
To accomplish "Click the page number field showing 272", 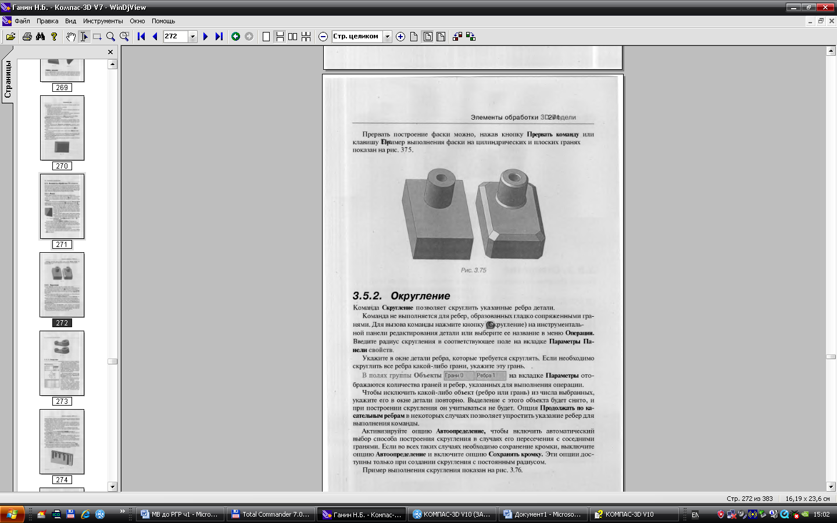I will (x=176, y=37).
